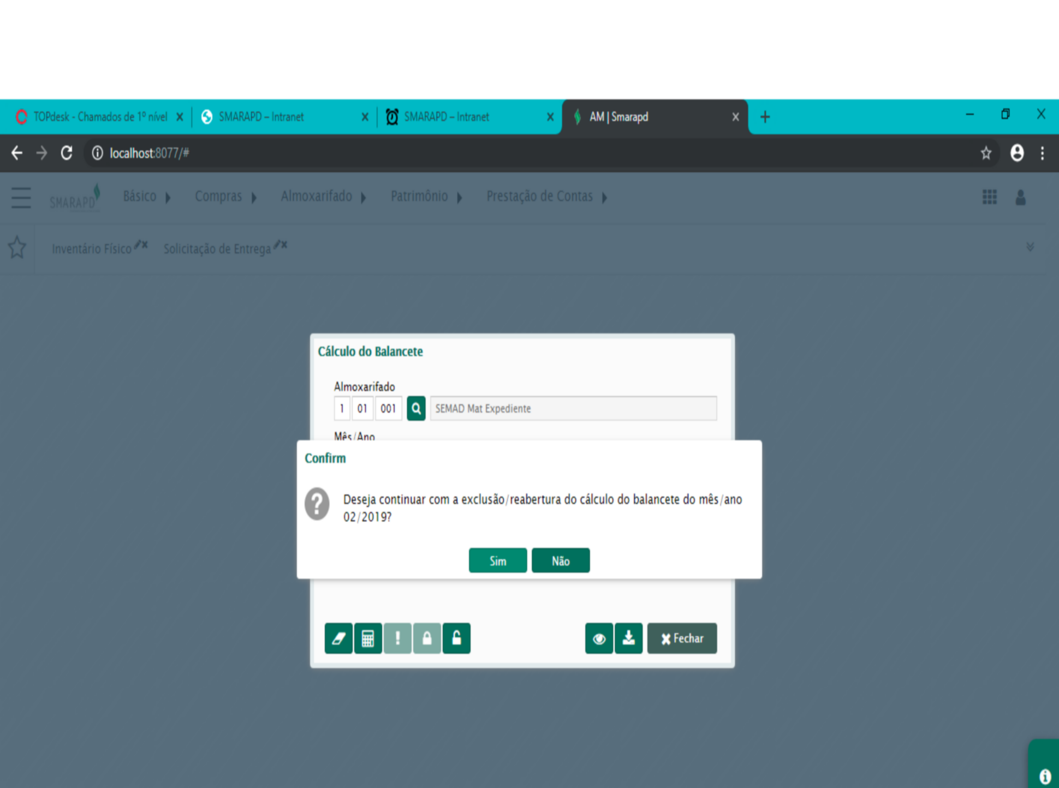The width and height of the screenshot is (1059, 788).
Task: Click the favorites star icon
Action: coord(17,248)
